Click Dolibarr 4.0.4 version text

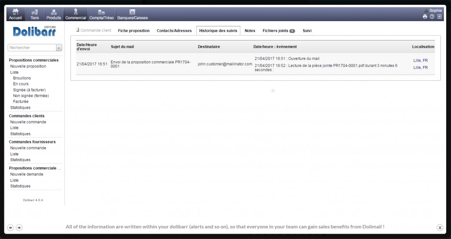point(33,200)
